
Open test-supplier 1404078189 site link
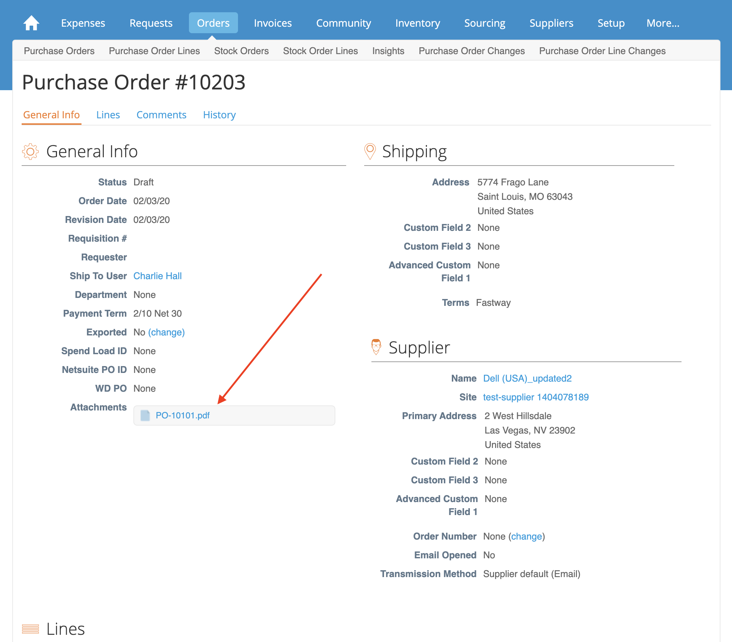click(x=536, y=397)
